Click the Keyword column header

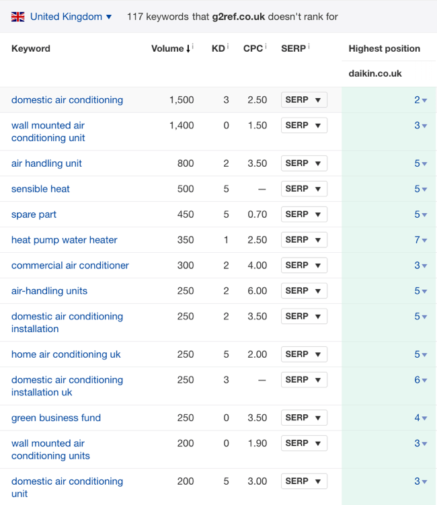(x=31, y=48)
